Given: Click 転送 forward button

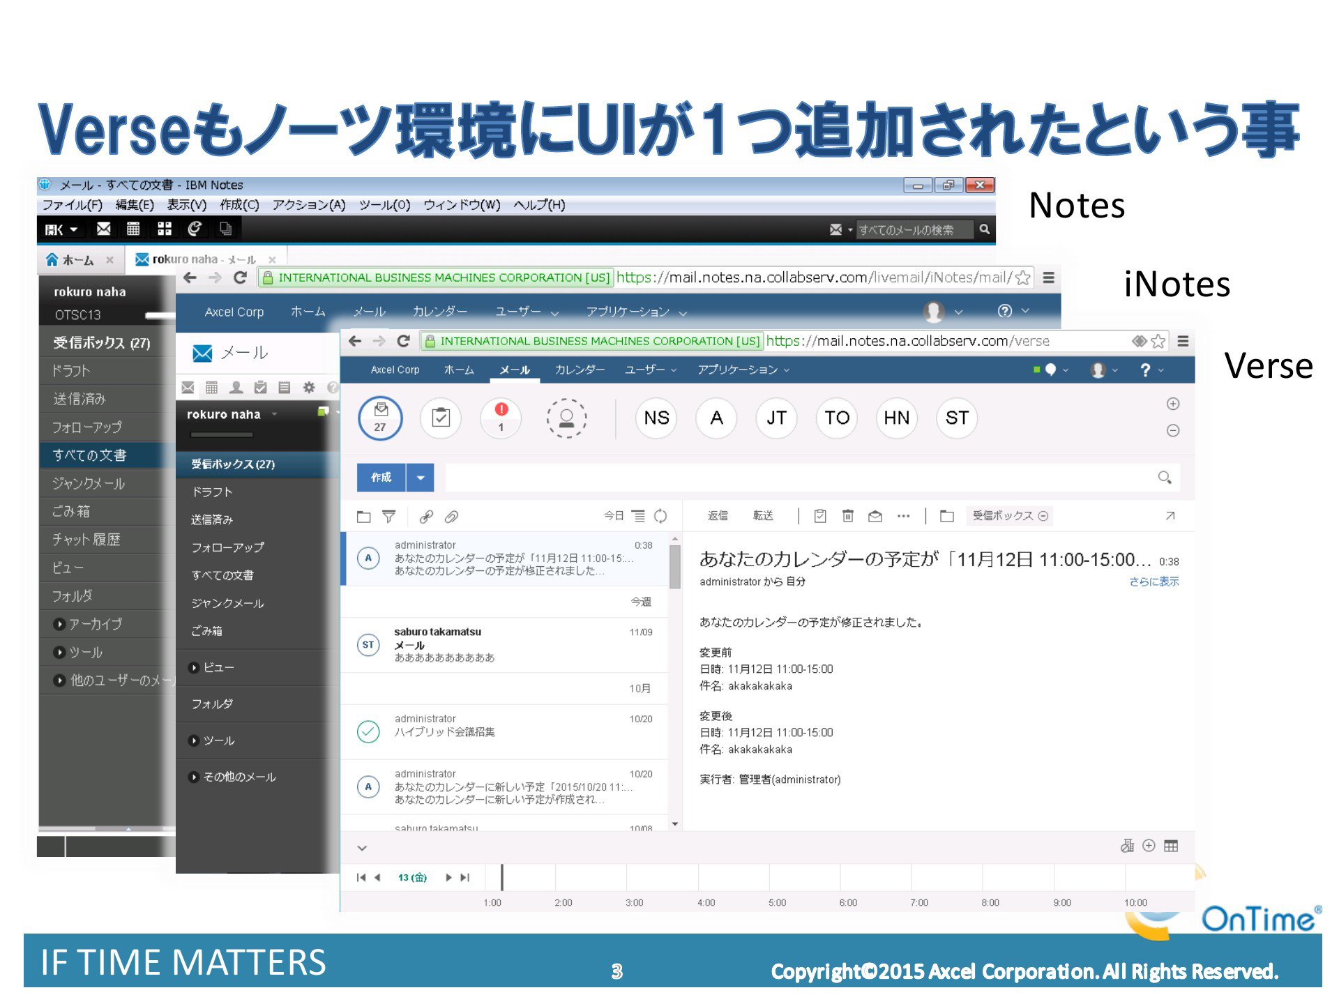Looking at the screenshot, I should [763, 516].
